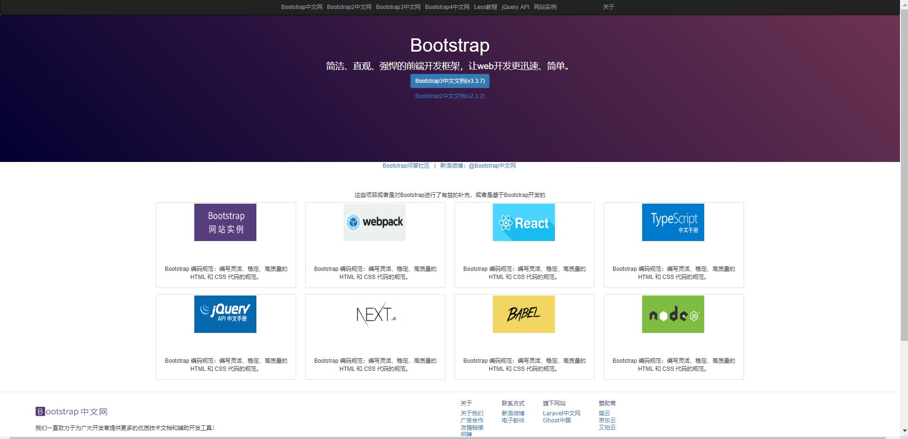
Task: Open 新浪微博 @Bootstrap中文网 link
Action: [x=478, y=166]
